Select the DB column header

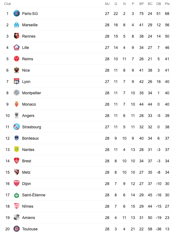click(158, 4)
